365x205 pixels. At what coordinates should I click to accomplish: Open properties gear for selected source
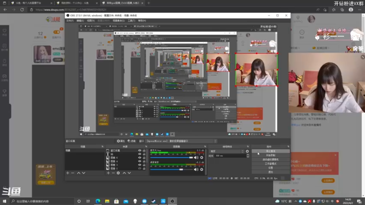click(120, 141)
